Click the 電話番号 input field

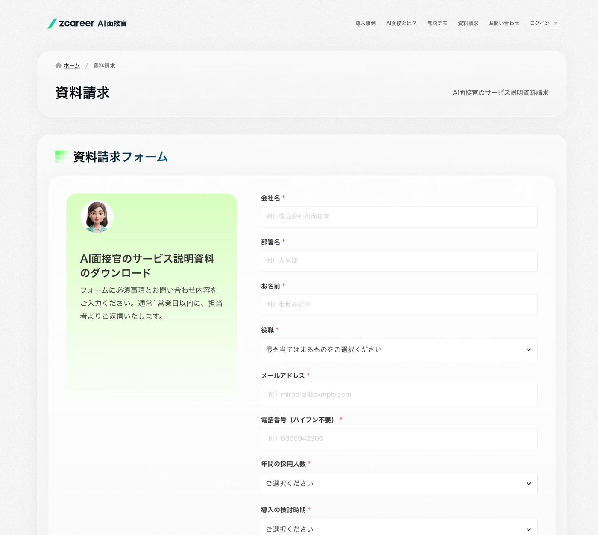[399, 438]
